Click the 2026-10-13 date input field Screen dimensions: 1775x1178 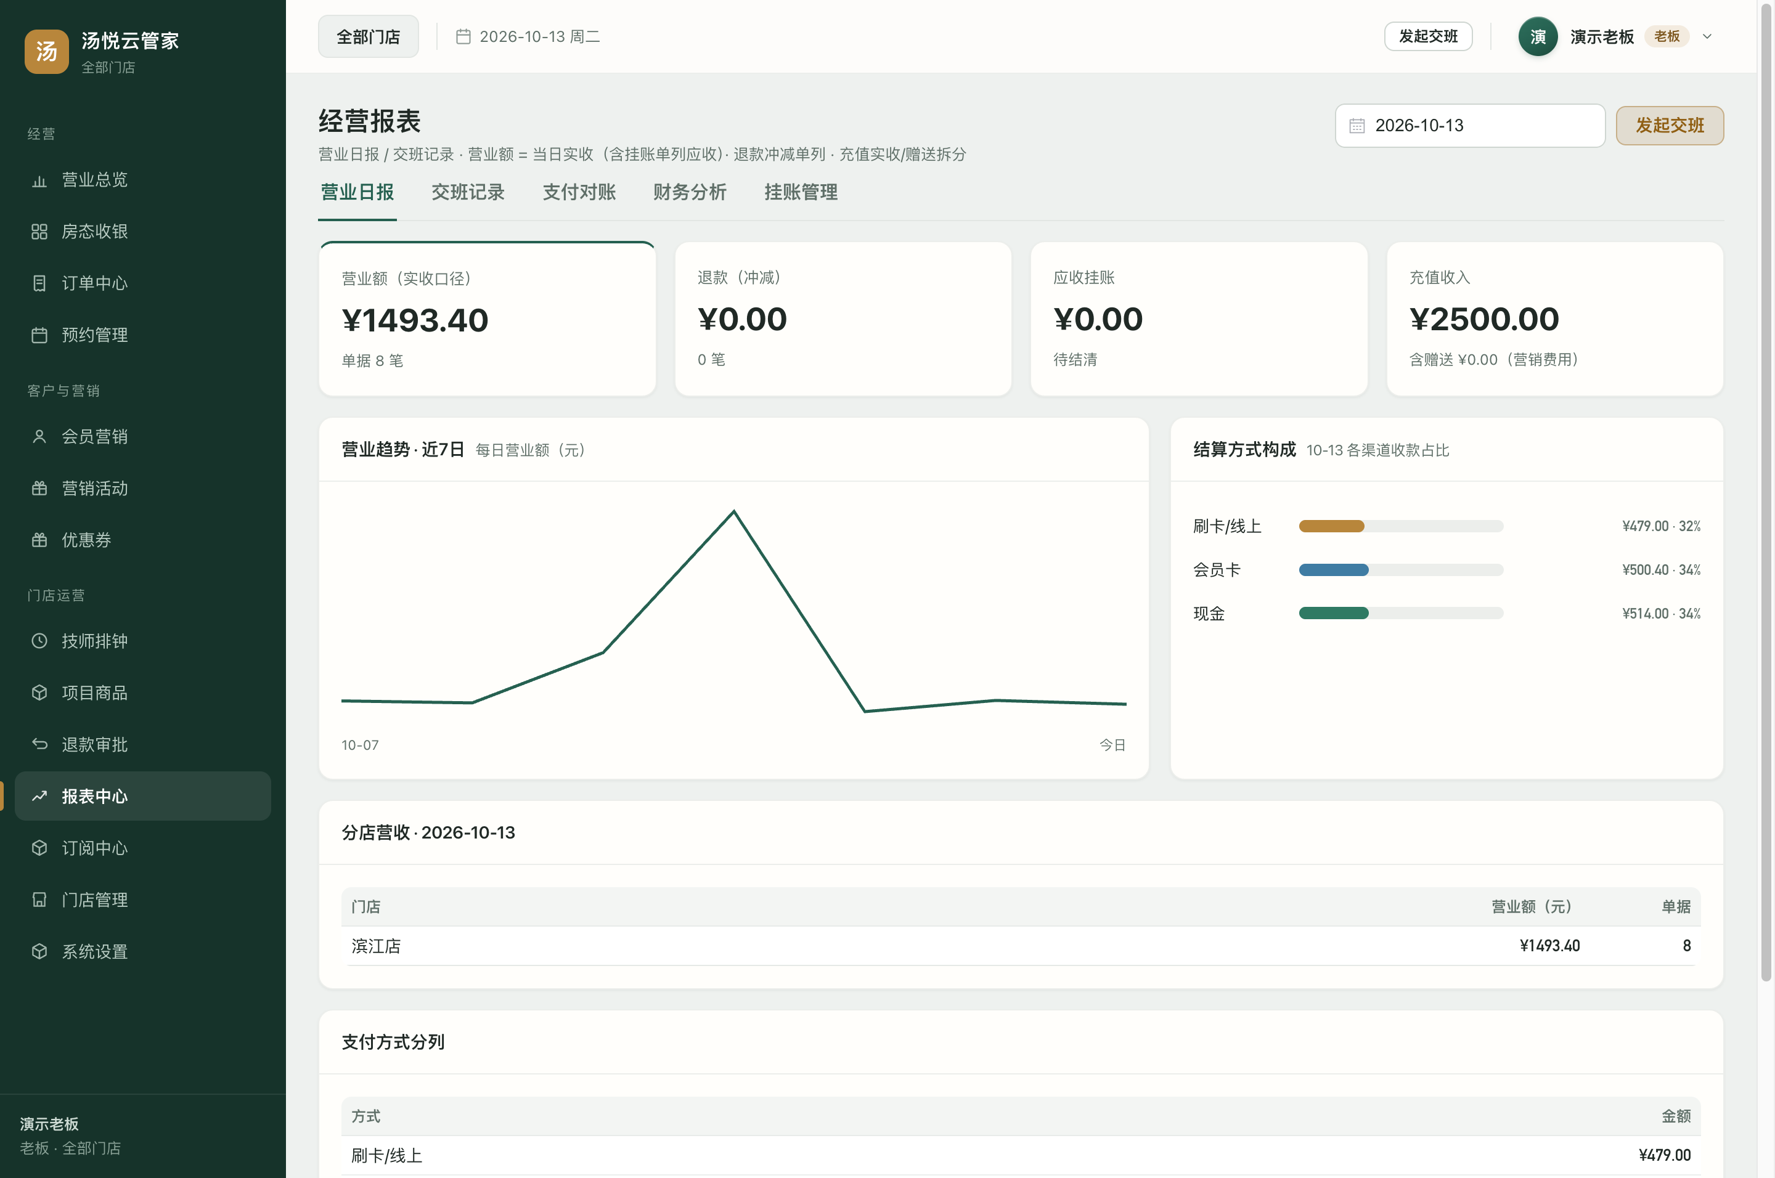1470,126
